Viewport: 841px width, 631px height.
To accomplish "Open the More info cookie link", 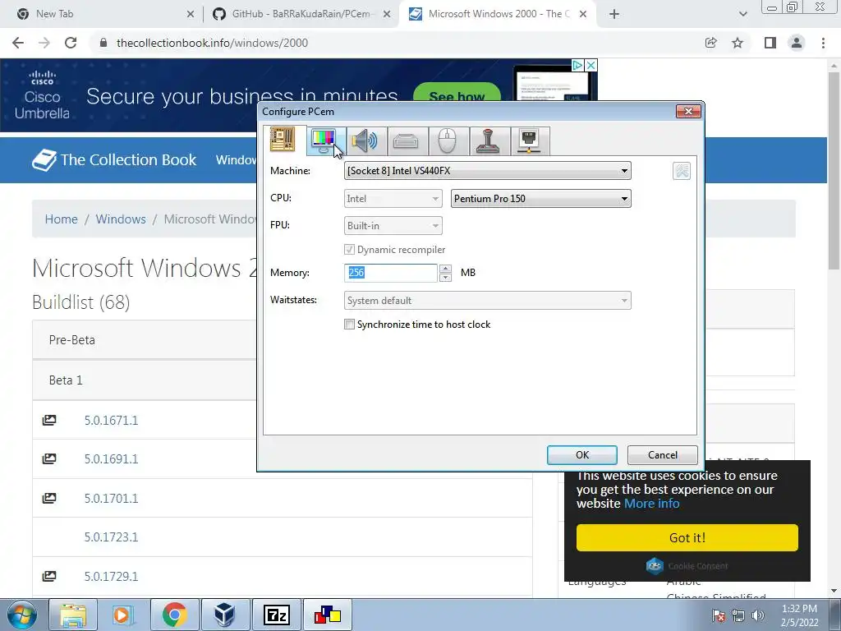I will coord(651,504).
